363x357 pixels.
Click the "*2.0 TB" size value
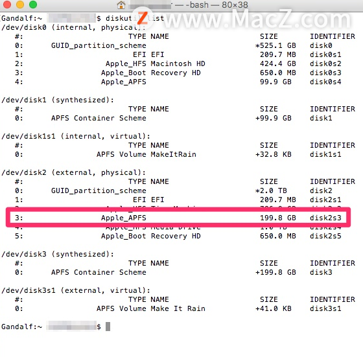271,190
